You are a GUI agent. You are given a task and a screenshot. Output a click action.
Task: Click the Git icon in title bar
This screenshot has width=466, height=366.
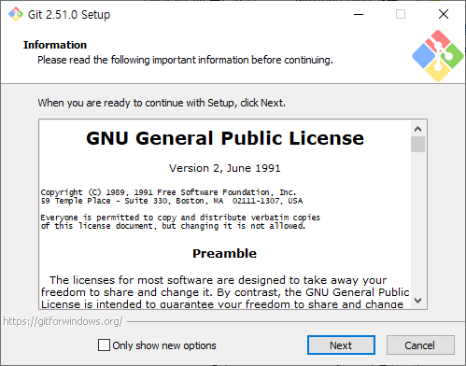pyautogui.click(x=16, y=14)
